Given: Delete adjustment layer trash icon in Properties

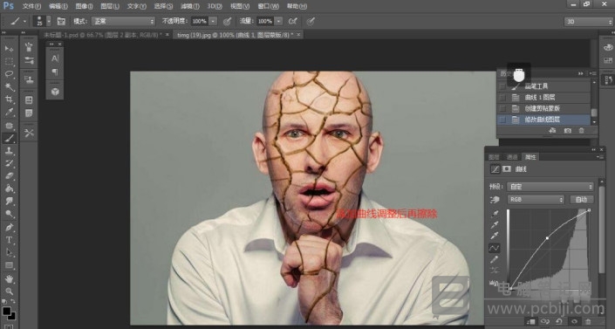Looking at the screenshot, I should [x=588, y=321].
